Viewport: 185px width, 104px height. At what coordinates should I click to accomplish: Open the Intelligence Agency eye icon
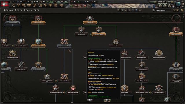pyautogui.click(x=18, y=5)
